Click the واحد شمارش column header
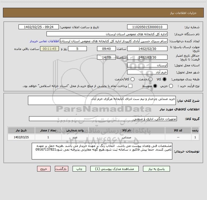 point(75,130)
